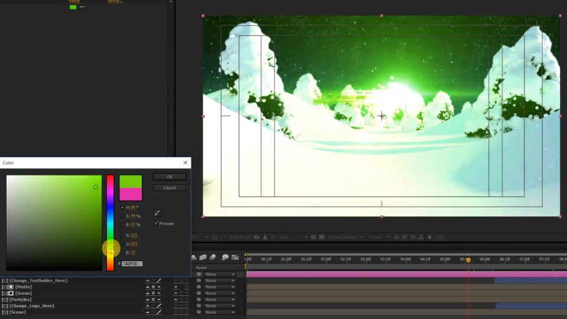The width and height of the screenshot is (567, 319).
Task: Open Parent dropdown for Particles layer
Action: tap(220, 300)
